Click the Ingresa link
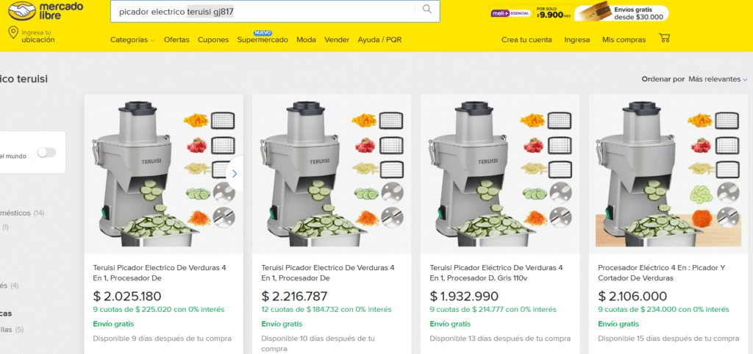The height and width of the screenshot is (354, 753). tap(577, 40)
